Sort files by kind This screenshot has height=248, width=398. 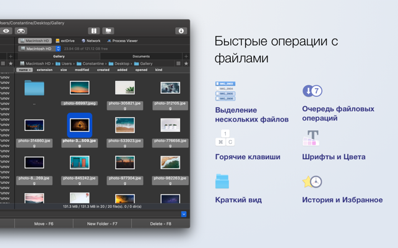(158, 70)
